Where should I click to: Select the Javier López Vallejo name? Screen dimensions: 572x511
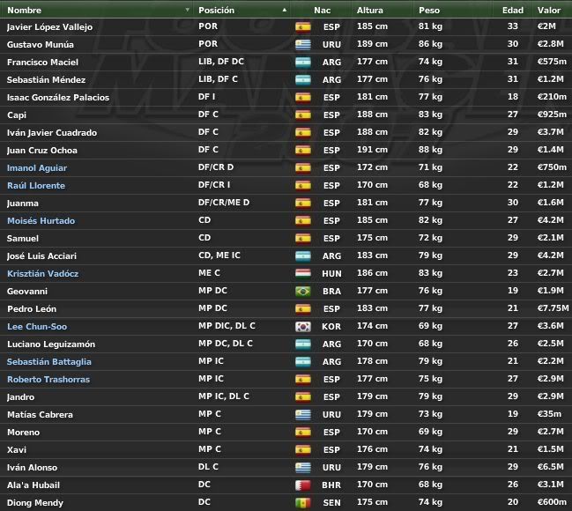coord(49,27)
